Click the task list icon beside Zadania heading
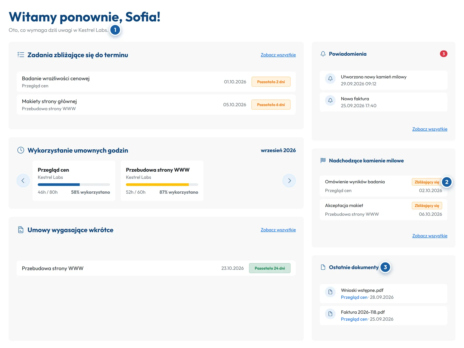The image size is (464, 348). (21, 55)
